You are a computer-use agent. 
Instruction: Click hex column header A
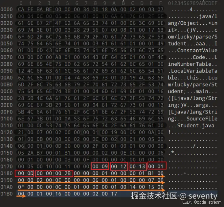tap(114, 3)
